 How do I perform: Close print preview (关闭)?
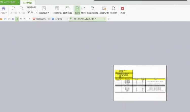coord(123,10)
